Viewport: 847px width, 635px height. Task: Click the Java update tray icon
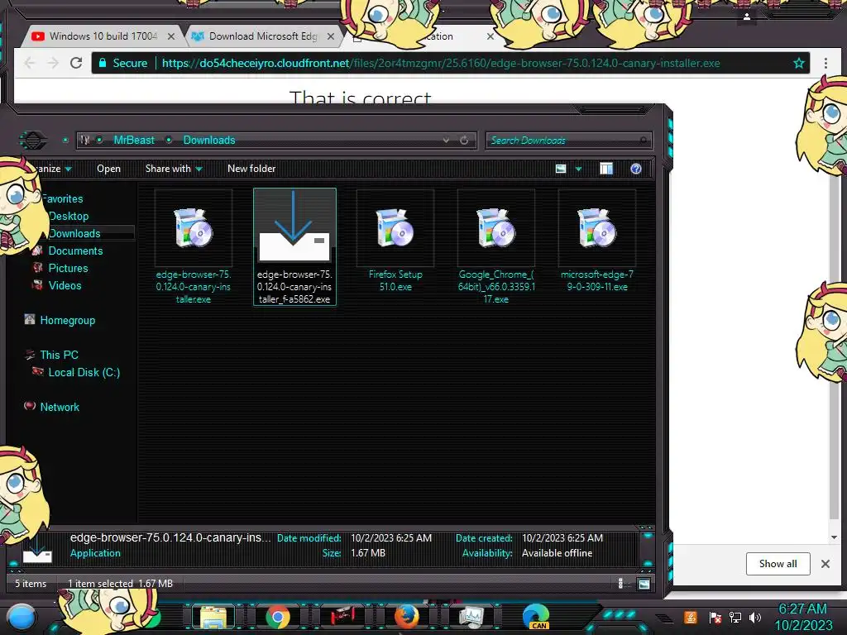[691, 617]
